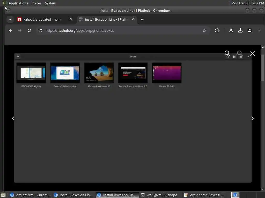This screenshot has width=265, height=198.
Task: Open tab search dropdown arrow
Action: tap(10, 19)
